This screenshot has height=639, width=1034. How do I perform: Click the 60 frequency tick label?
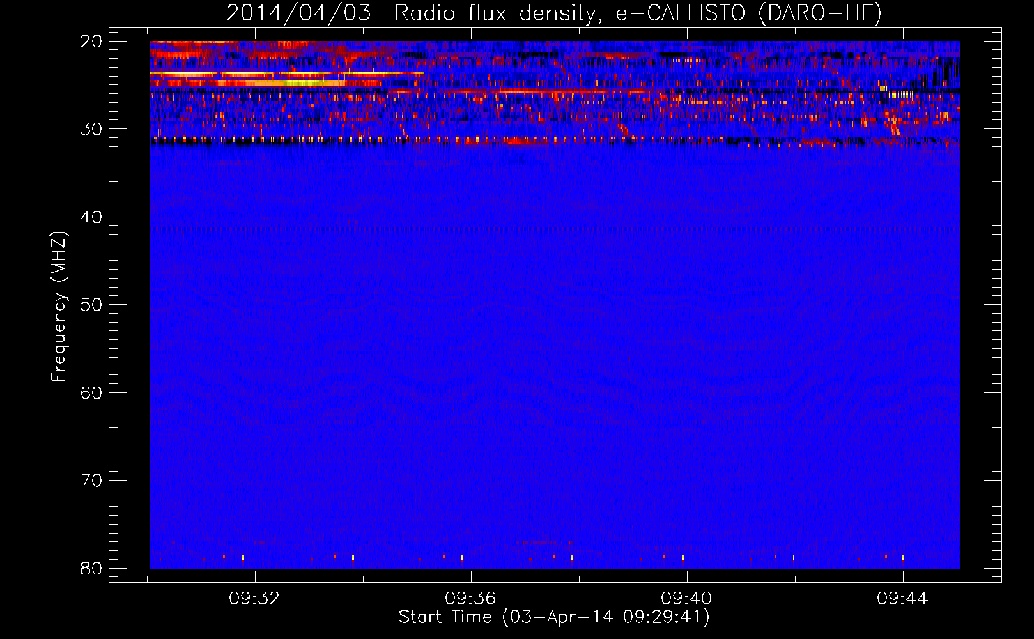tap(91, 392)
